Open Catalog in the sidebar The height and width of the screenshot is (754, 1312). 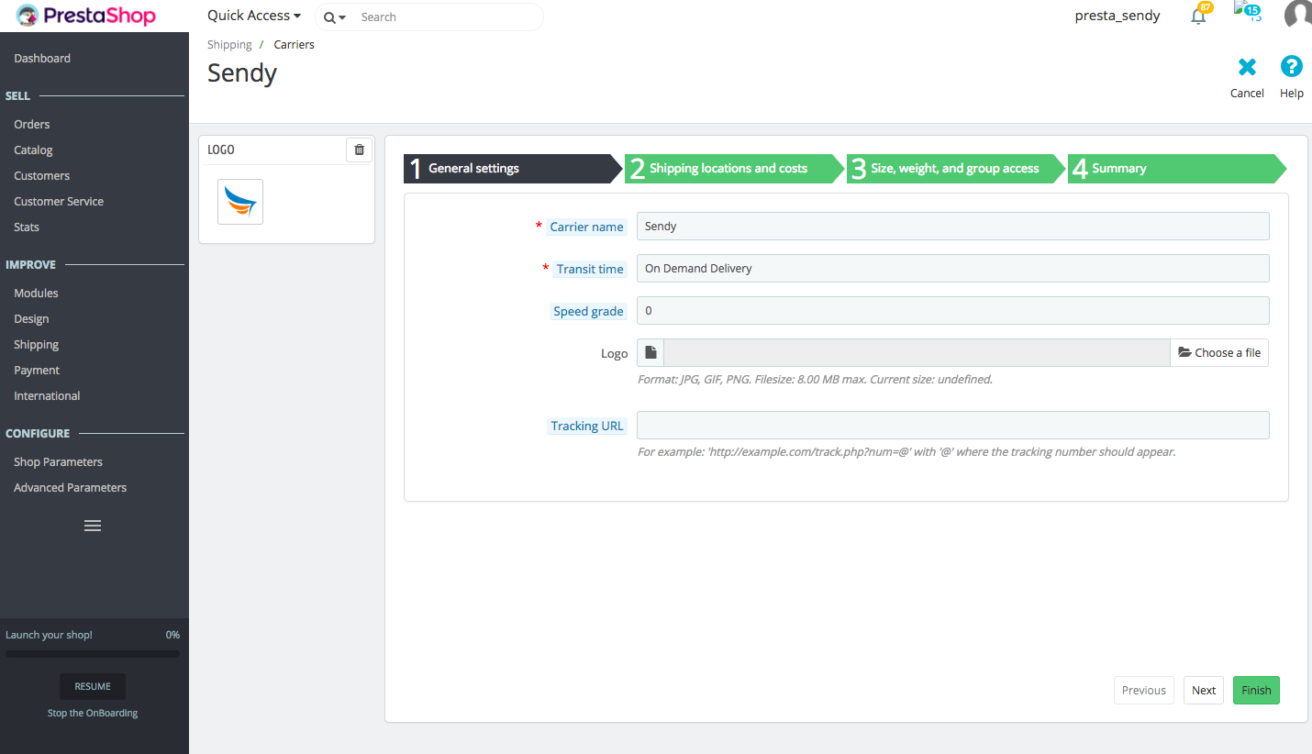[x=33, y=150]
